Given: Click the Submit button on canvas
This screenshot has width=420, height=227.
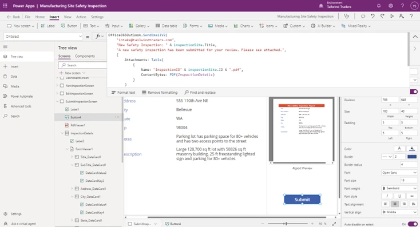Looking at the screenshot, I should [x=302, y=200].
